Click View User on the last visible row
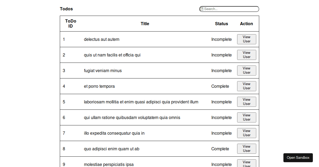 point(246,163)
